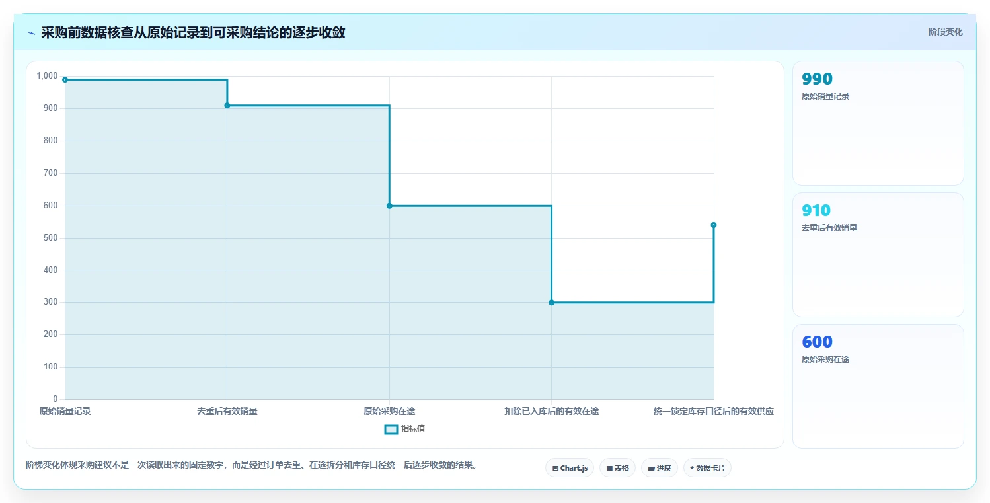Click x-axis label 统一锁定库存口径后的有效供应
The image size is (990, 503).
click(714, 411)
